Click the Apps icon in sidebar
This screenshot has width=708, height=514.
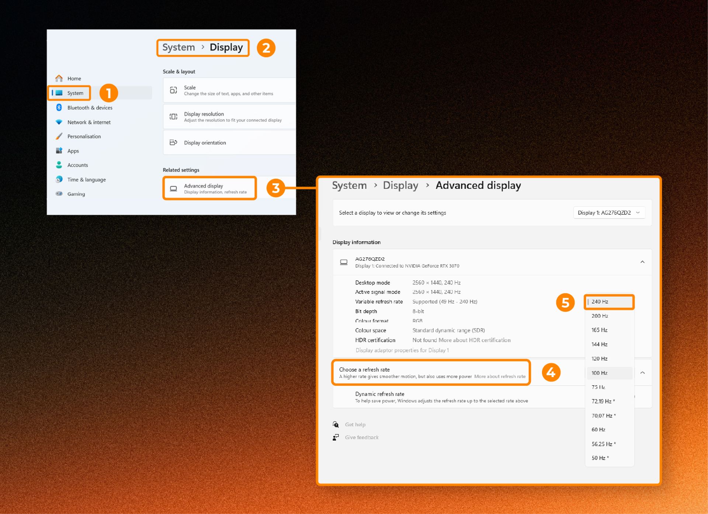(59, 151)
